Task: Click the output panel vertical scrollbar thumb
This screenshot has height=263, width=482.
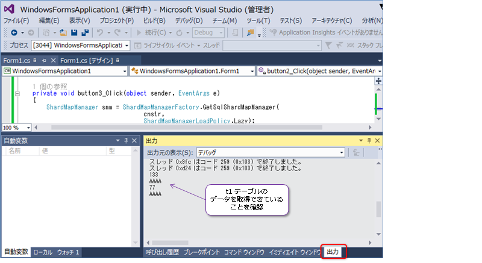Action: [x=378, y=209]
